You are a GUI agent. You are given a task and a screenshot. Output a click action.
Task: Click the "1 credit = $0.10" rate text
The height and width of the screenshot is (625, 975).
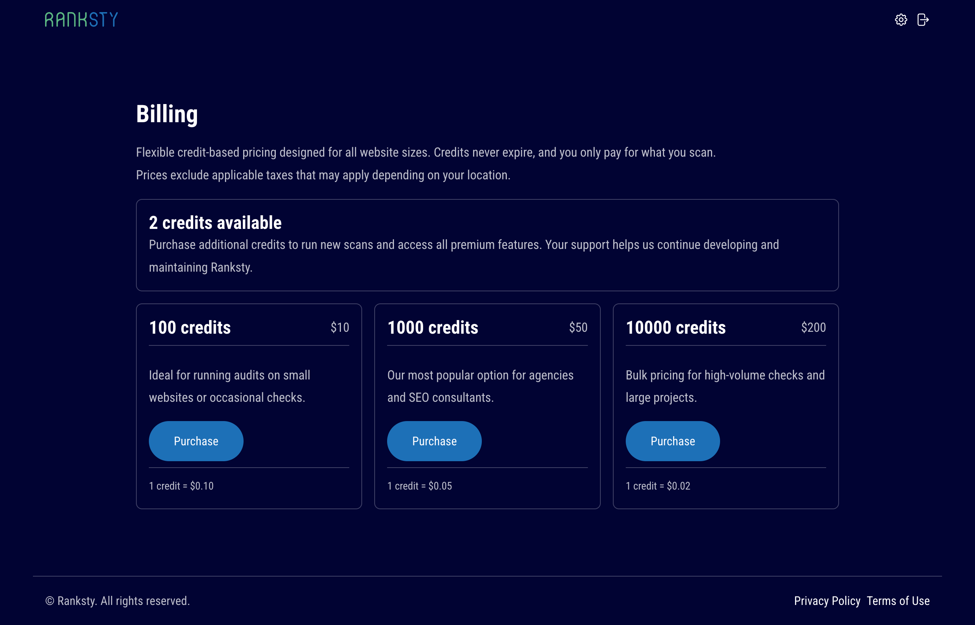181,486
